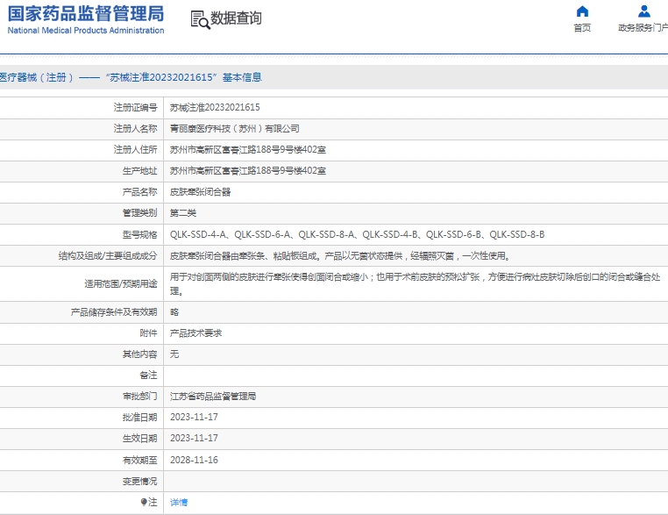Image resolution: width=668 pixels, height=515 pixels.
Task: Click the 生效日期 value 2023-11-17
Action: coord(194,438)
